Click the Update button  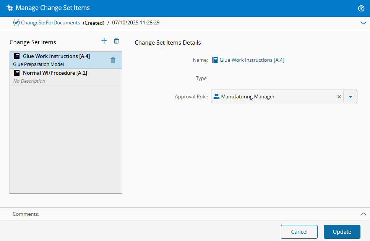click(342, 232)
